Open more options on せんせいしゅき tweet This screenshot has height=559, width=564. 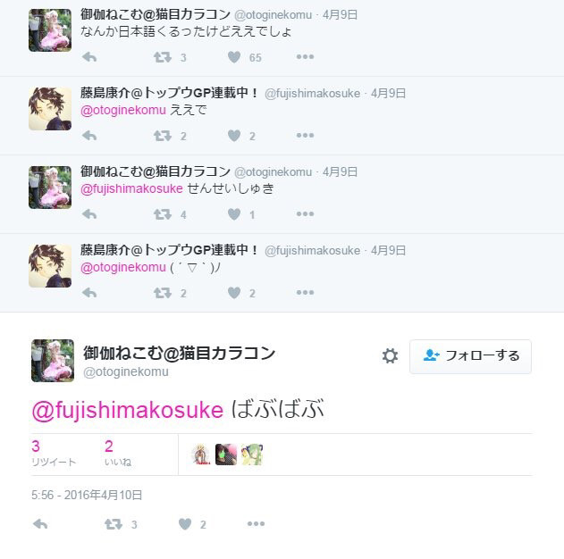pyautogui.click(x=305, y=213)
